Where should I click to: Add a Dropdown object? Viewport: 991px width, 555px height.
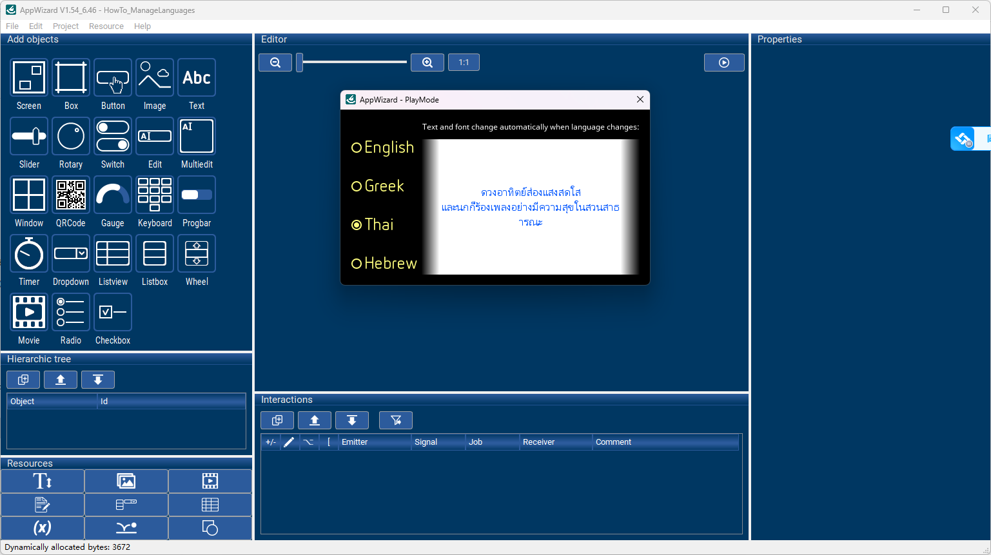(x=71, y=253)
